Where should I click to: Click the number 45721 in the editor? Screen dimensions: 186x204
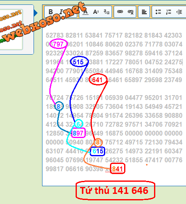pos(173,106)
